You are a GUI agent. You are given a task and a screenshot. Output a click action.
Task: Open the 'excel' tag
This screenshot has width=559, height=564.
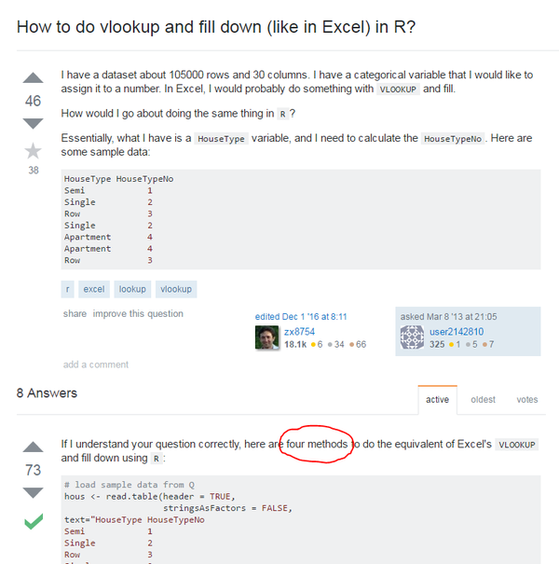pos(94,289)
